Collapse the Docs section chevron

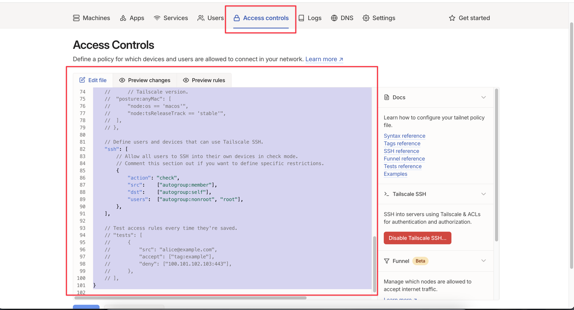[x=483, y=97]
